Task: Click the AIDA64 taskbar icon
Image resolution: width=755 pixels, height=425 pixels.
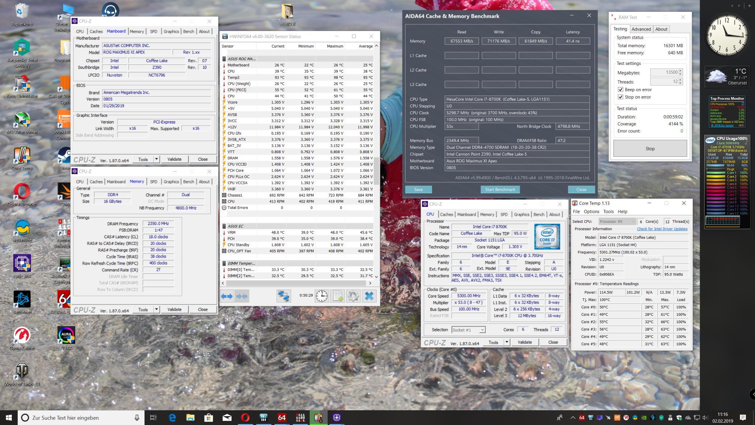Action: (282, 418)
